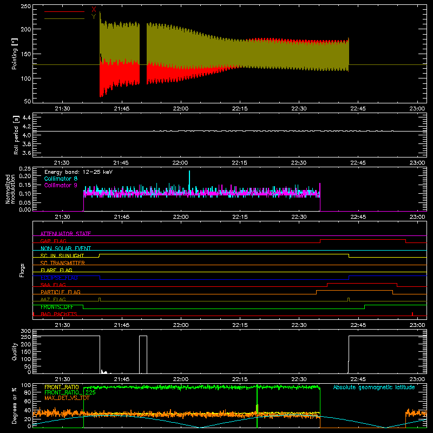The image size is (433, 433).
Task: Click the SC_TRANSMITTER flag label
Action: (63, 263)
